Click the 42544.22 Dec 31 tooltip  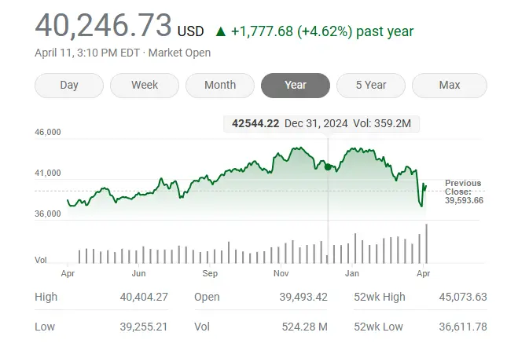pyautogui.click(x=321, y=123)
